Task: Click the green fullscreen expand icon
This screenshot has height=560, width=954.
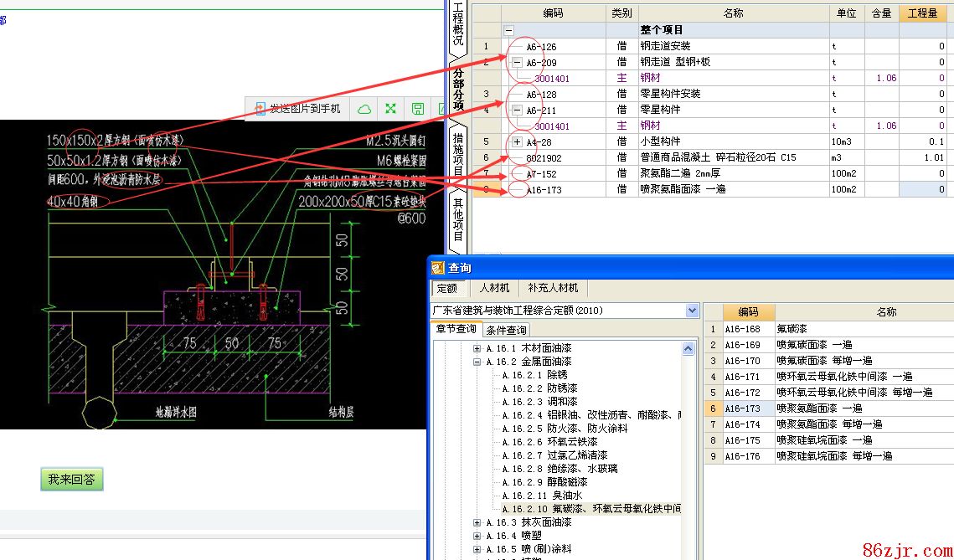Action: click(390, 109)
